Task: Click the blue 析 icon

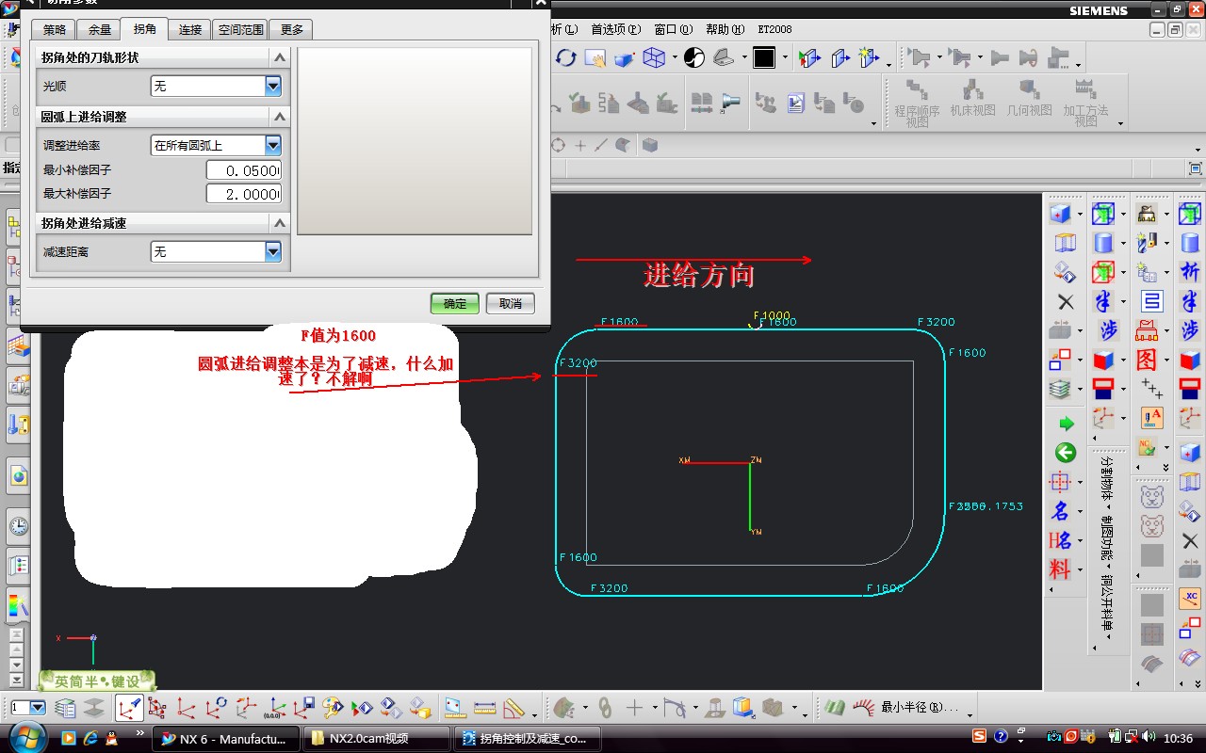Action: [x=1190, y=273]
